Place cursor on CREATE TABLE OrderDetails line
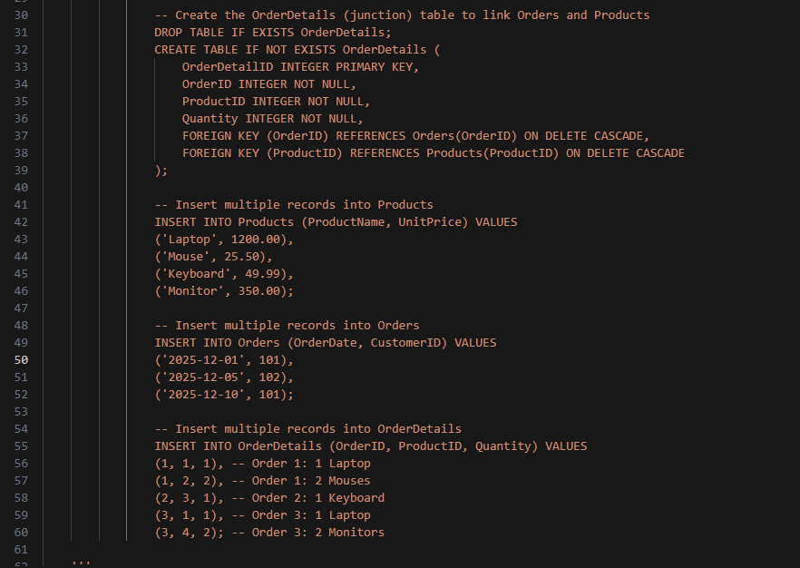 point(296,50)
